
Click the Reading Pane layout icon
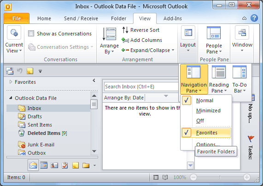click(x=218, y=72)
